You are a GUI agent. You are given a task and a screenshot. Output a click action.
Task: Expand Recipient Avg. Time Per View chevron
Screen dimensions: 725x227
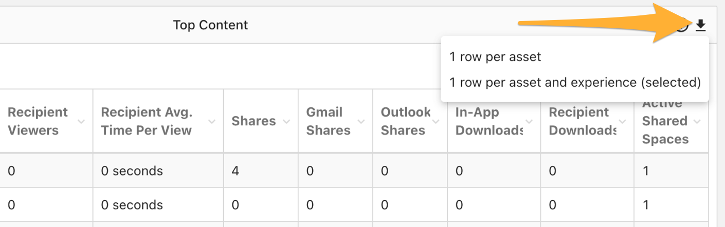pyautogui.click(x=212, y=121)
